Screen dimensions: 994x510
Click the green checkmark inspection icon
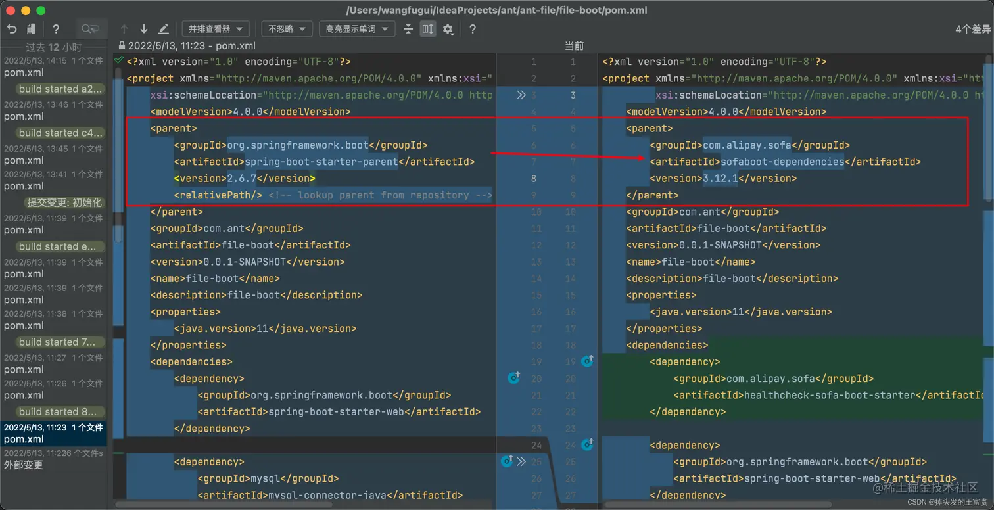[x=118, y=60]
